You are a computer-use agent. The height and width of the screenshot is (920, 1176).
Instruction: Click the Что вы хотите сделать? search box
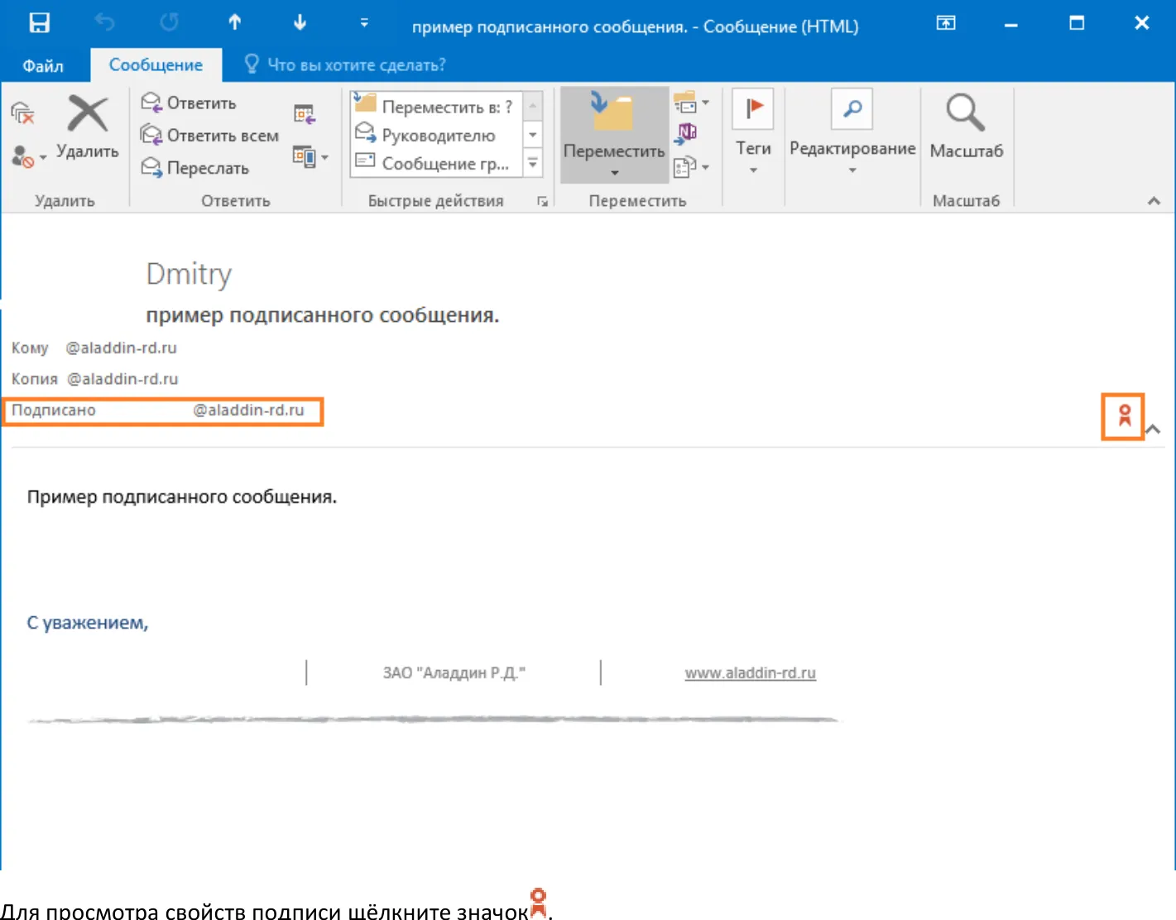346,65
